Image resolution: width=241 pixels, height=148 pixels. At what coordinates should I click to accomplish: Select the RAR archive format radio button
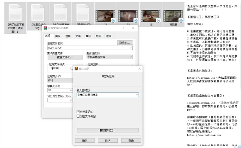click(52, 68)
